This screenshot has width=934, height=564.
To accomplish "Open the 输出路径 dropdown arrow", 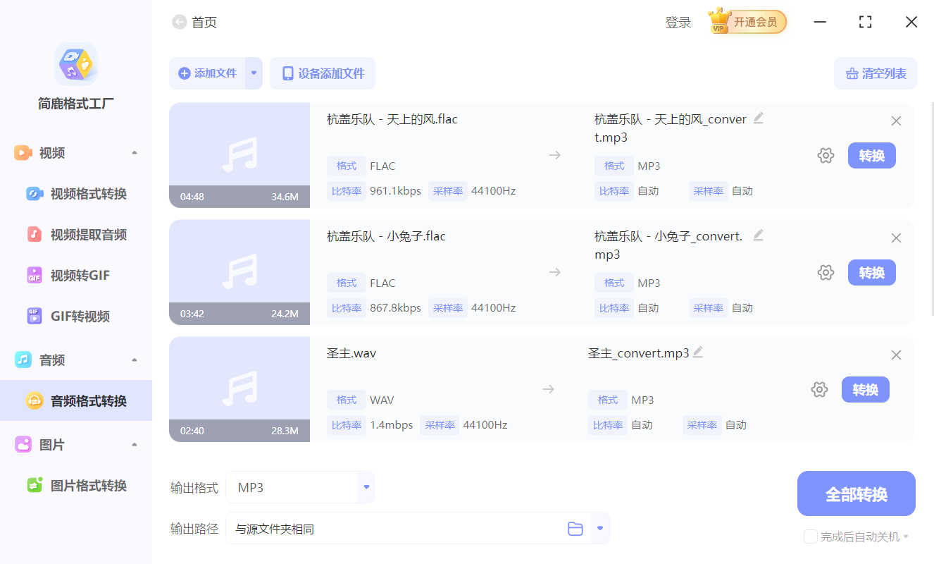I will [x=600, y=529].
